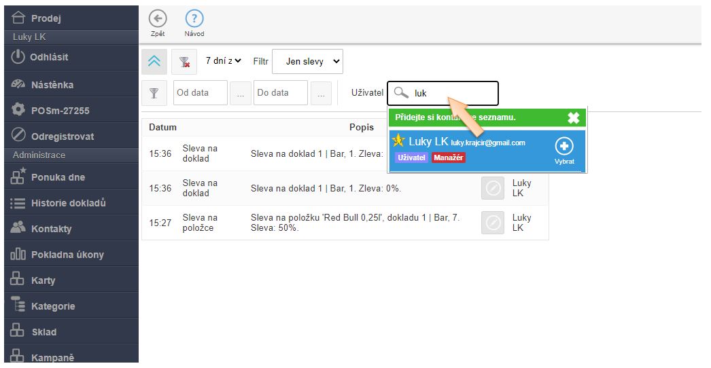Open Historie dokladů in the sidebar
The width and height of the screenshot is (711, 368).
click(x=68, y=203)
